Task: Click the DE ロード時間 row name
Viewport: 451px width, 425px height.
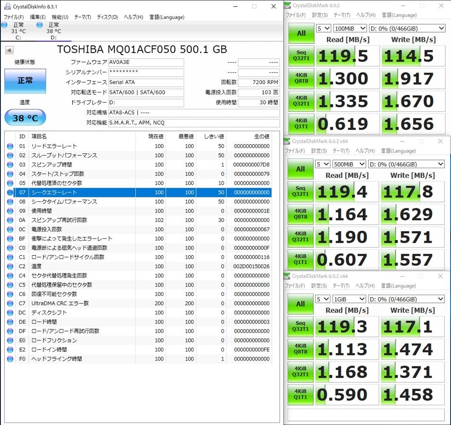Action: click(44, 322)
